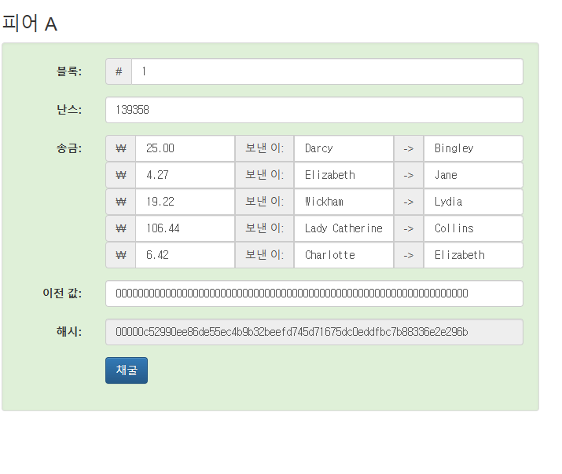
Task: Click the ₩ won symbol in the 4.27 row
Action: coord(121,175)
